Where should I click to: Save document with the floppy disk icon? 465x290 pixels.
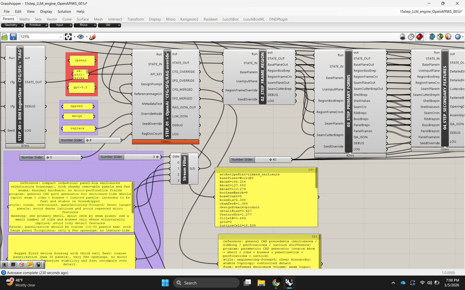point(13,37)
